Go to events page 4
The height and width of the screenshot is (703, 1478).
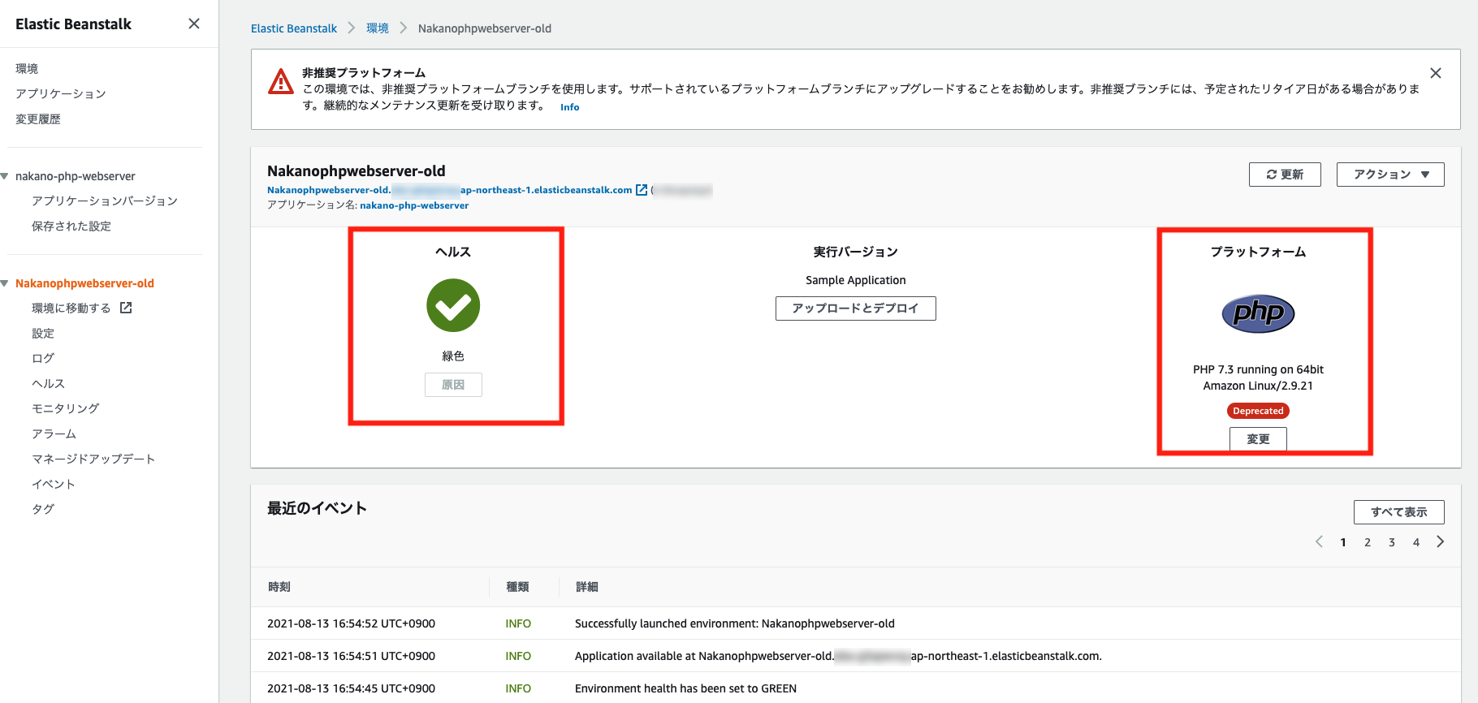click(1416, 542)
